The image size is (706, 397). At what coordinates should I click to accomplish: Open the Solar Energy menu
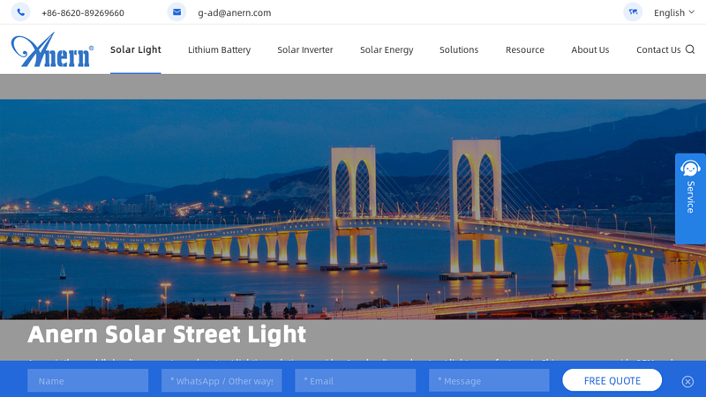pos(387,49)
